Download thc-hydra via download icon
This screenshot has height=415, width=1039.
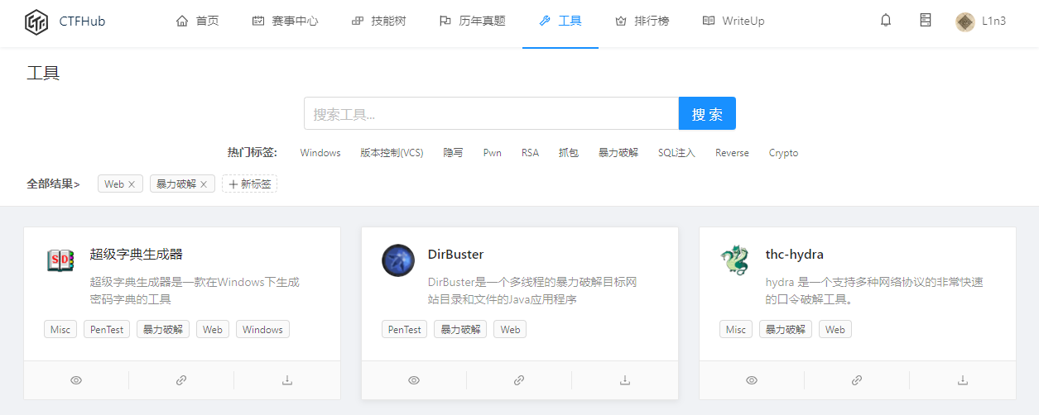[963, 380]
